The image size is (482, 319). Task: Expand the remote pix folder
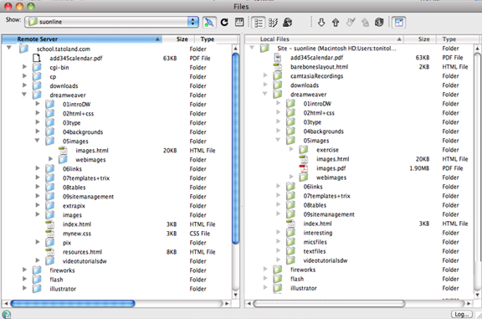[x=38, y=242]
